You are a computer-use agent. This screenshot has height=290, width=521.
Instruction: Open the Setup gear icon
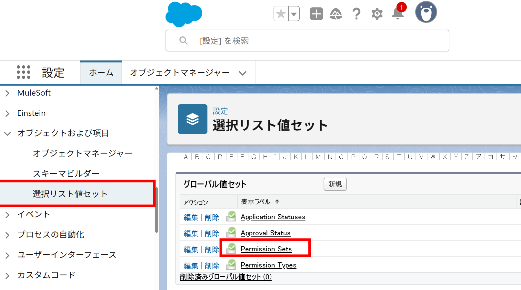(x=376, y=14)
